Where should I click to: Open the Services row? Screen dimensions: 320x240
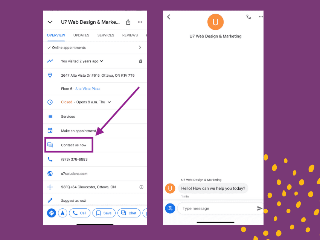(95, 117)
